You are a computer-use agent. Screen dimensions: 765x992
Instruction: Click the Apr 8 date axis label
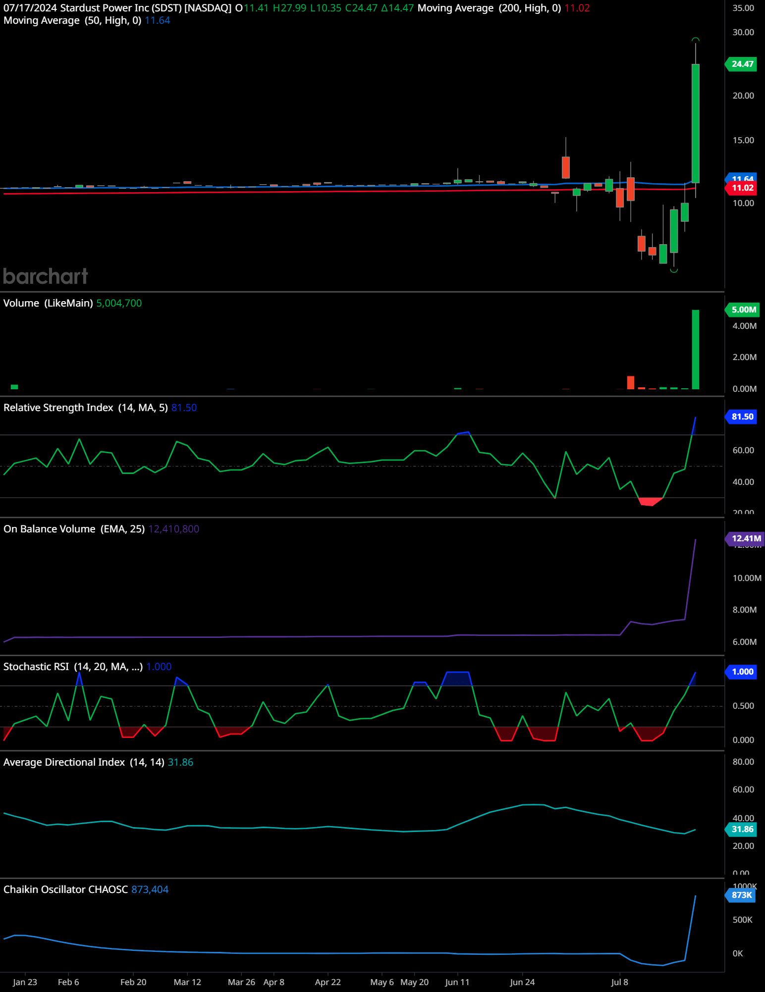[274, 982]
